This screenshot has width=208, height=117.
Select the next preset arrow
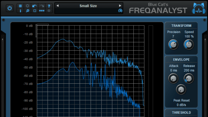pyautogui.click(x=120, y=6)
